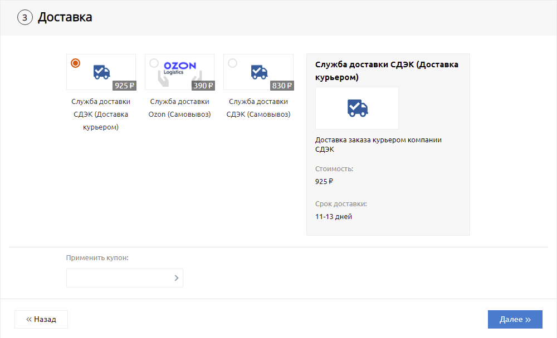Proceed with the 'Далее' button
This screenshot has width=557, height=338.
[x=515, y=320]
